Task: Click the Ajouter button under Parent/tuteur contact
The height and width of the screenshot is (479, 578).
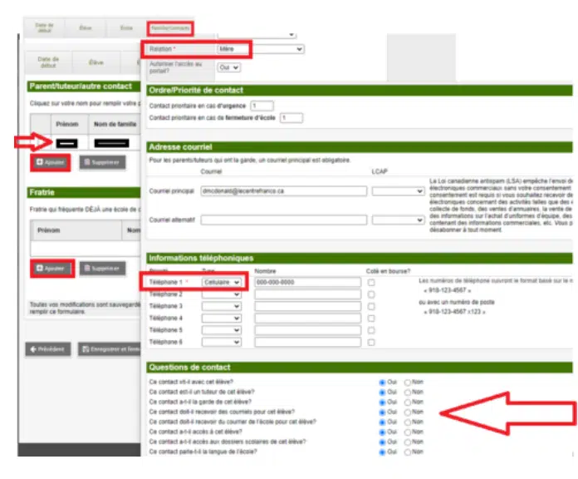Action: click(51, 162)
